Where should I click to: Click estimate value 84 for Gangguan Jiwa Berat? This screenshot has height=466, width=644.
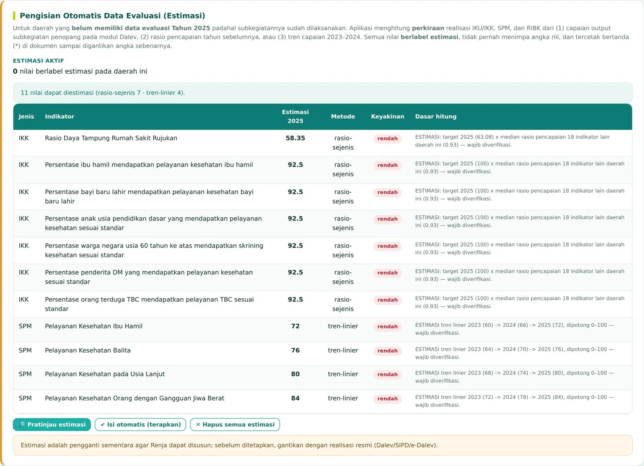pyautogui.click(x=295, y=398)
